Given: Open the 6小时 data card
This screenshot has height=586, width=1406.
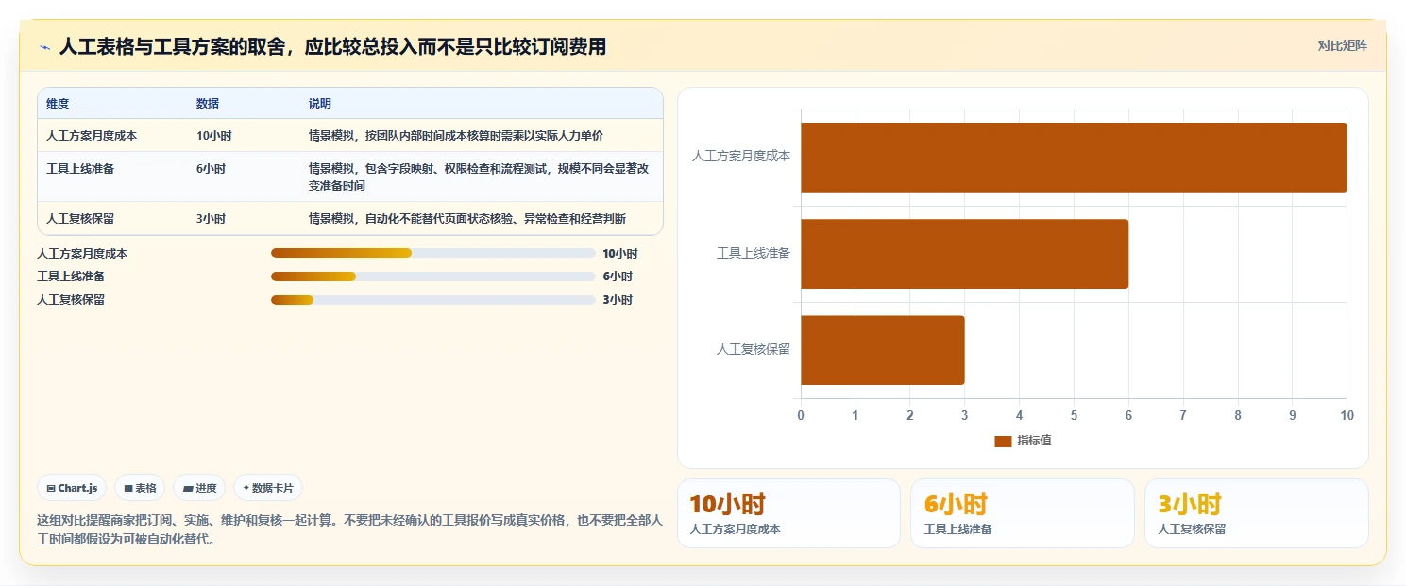Looking at the screenshot, I should click(1022, 513).
